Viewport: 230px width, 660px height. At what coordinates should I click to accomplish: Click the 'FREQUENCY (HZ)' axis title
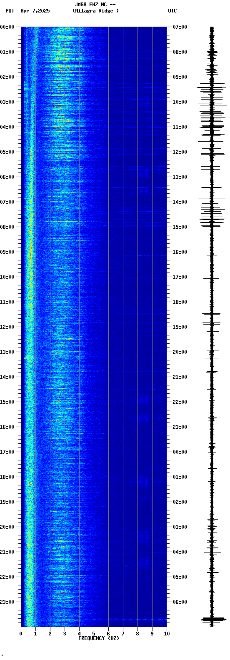point(99,638)
